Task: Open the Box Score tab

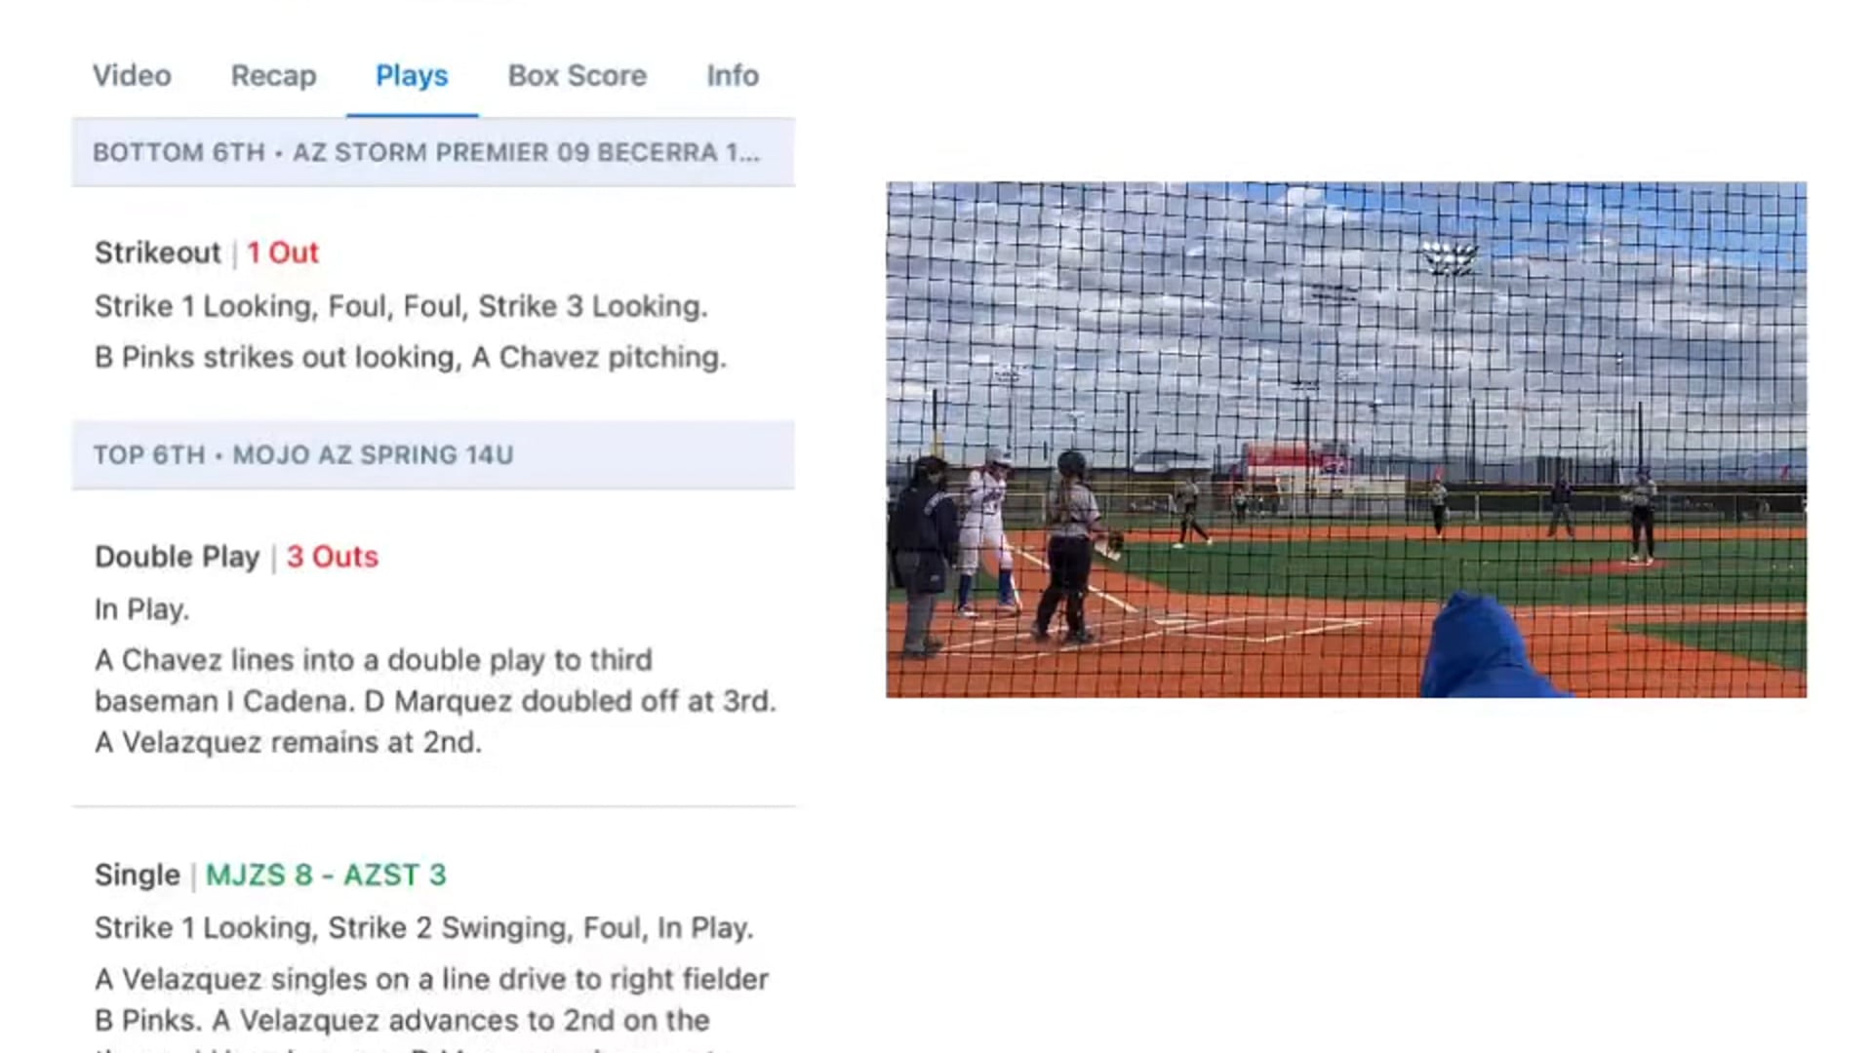Action: (577, 76)
